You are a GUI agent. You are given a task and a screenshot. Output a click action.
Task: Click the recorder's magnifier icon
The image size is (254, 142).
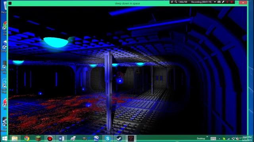click(176, 2)
